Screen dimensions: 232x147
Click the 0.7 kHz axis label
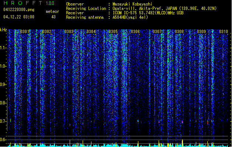pyautogui.click(x=3, y=121)
